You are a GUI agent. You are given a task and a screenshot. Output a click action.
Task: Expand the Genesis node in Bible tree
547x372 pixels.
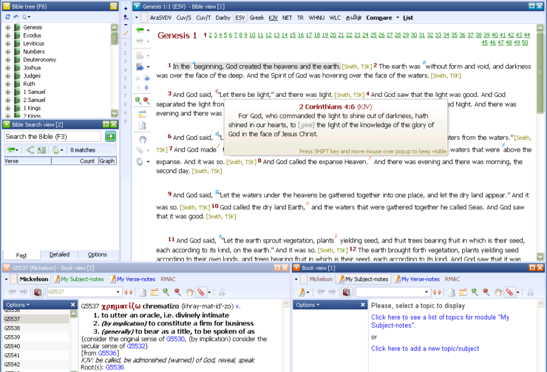[x=7, y=27]
